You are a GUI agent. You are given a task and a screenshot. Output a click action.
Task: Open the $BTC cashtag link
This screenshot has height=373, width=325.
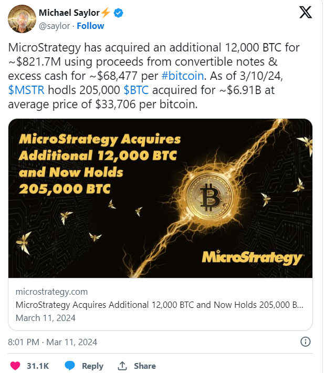pos(136,90)
